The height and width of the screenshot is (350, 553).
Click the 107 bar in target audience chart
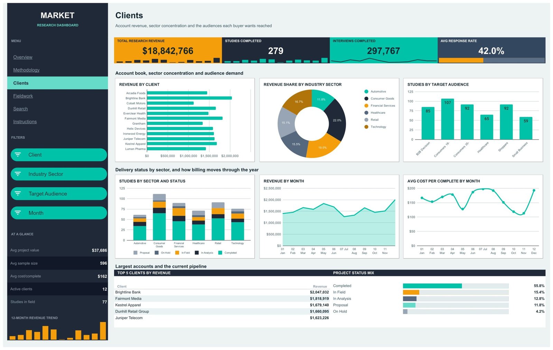tap(448, 119)
